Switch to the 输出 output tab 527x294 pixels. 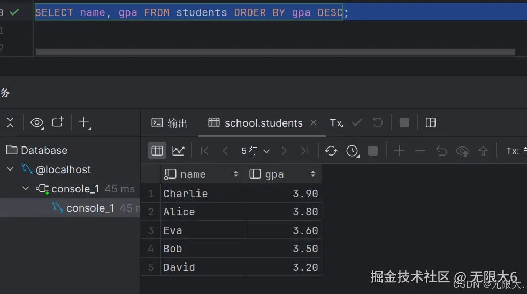pos(170,123)
